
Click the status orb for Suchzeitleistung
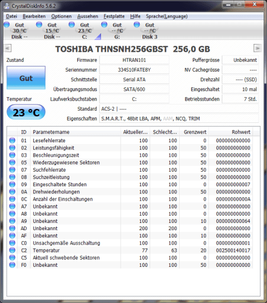(x=12, y=177)
